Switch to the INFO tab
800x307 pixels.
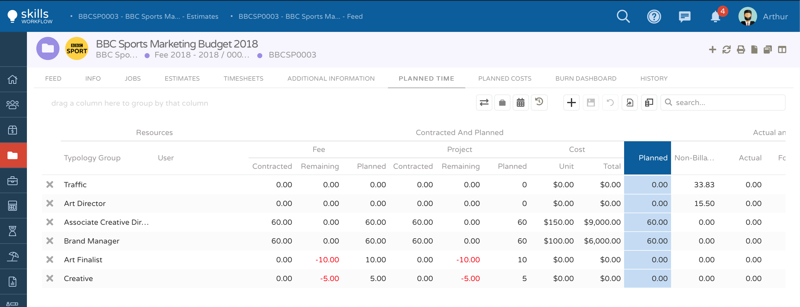[x=93, y=78]
